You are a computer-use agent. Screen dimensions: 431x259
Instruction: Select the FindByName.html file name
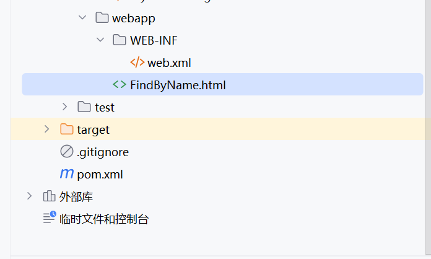pos(178,85)
